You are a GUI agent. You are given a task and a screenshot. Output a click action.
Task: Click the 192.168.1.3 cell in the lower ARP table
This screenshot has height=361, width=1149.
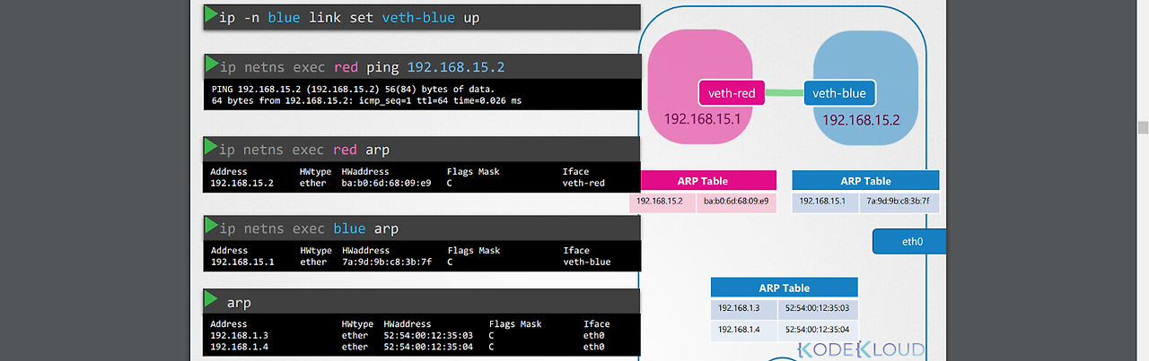pyautogui.click(x=744, y=309)
